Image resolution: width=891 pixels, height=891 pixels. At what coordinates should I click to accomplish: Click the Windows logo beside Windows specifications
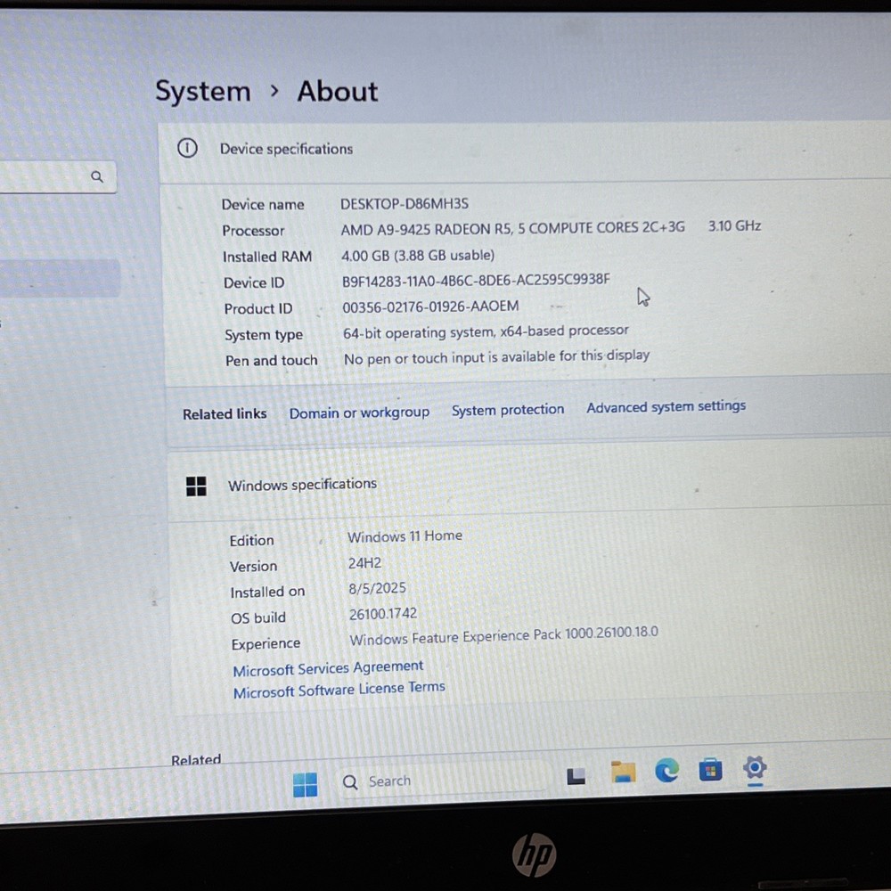tap(196, 486)
